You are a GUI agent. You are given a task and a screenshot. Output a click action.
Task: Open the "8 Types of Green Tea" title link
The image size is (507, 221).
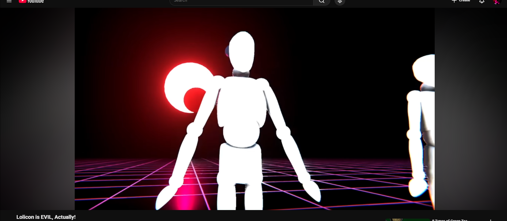(451, 220)
